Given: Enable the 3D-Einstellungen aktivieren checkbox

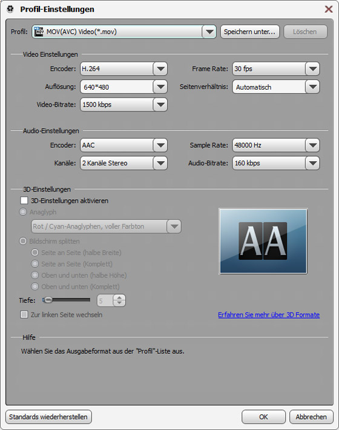Looking at the screenshot, I should pyautogui.click(x=24, y=200).
